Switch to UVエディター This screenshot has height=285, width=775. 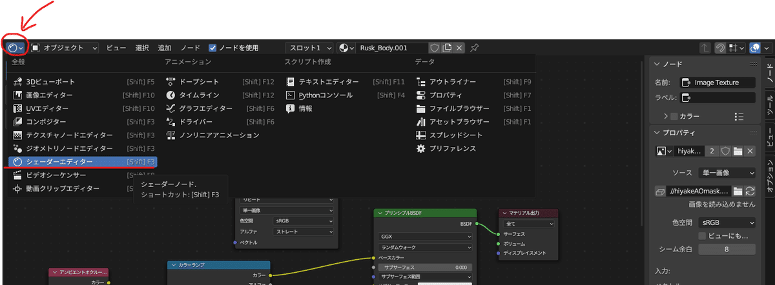pos(83,108)
